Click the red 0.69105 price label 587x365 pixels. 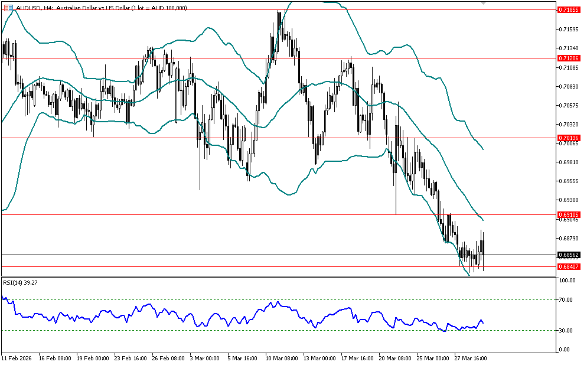coord(569,214)
